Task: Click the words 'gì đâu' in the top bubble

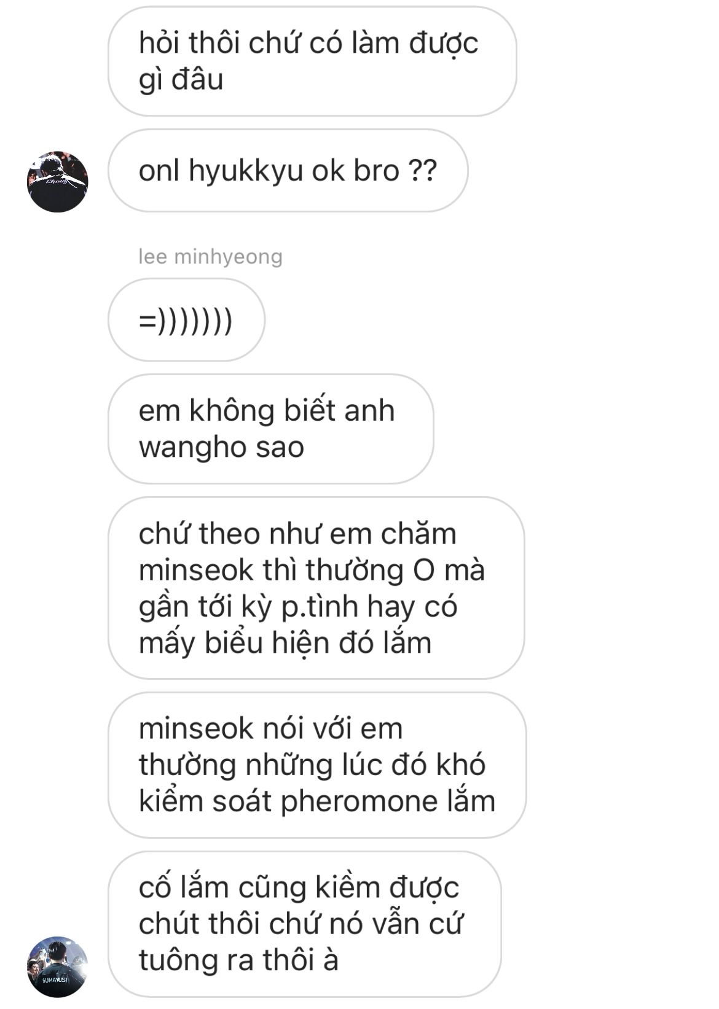Action: point(181,80)
